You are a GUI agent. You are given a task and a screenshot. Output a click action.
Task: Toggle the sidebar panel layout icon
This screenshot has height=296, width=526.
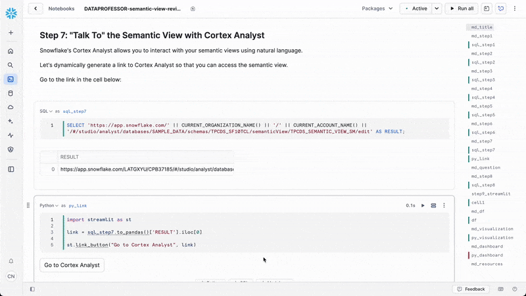point(11,169)
